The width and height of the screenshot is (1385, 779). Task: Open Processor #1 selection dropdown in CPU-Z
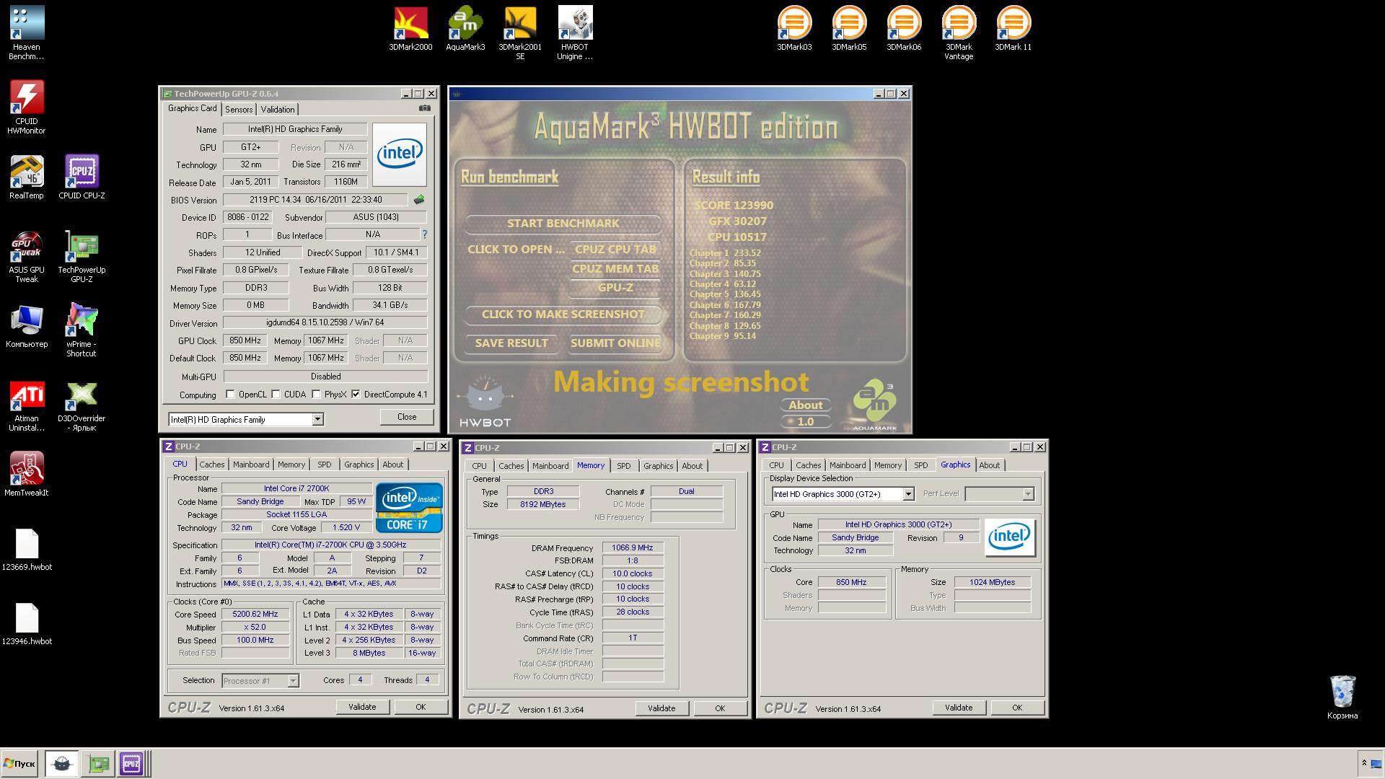[x=293, y=681]
